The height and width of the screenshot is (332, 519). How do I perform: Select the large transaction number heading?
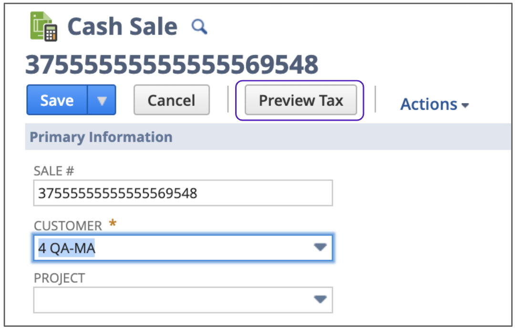click(171, 64)
